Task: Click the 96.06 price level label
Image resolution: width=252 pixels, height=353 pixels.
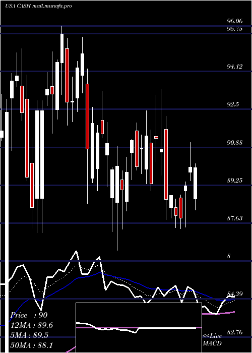Action: [x=235, y=21]
